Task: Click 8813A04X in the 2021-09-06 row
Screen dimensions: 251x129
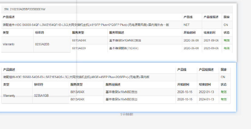Action: point(79,40)
